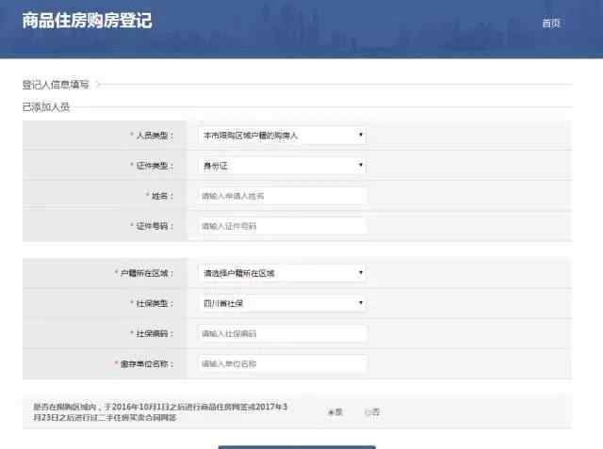Viewport: 603px width, 449px height.
Task: Select the 否 radio button
Action: point(367,412)
